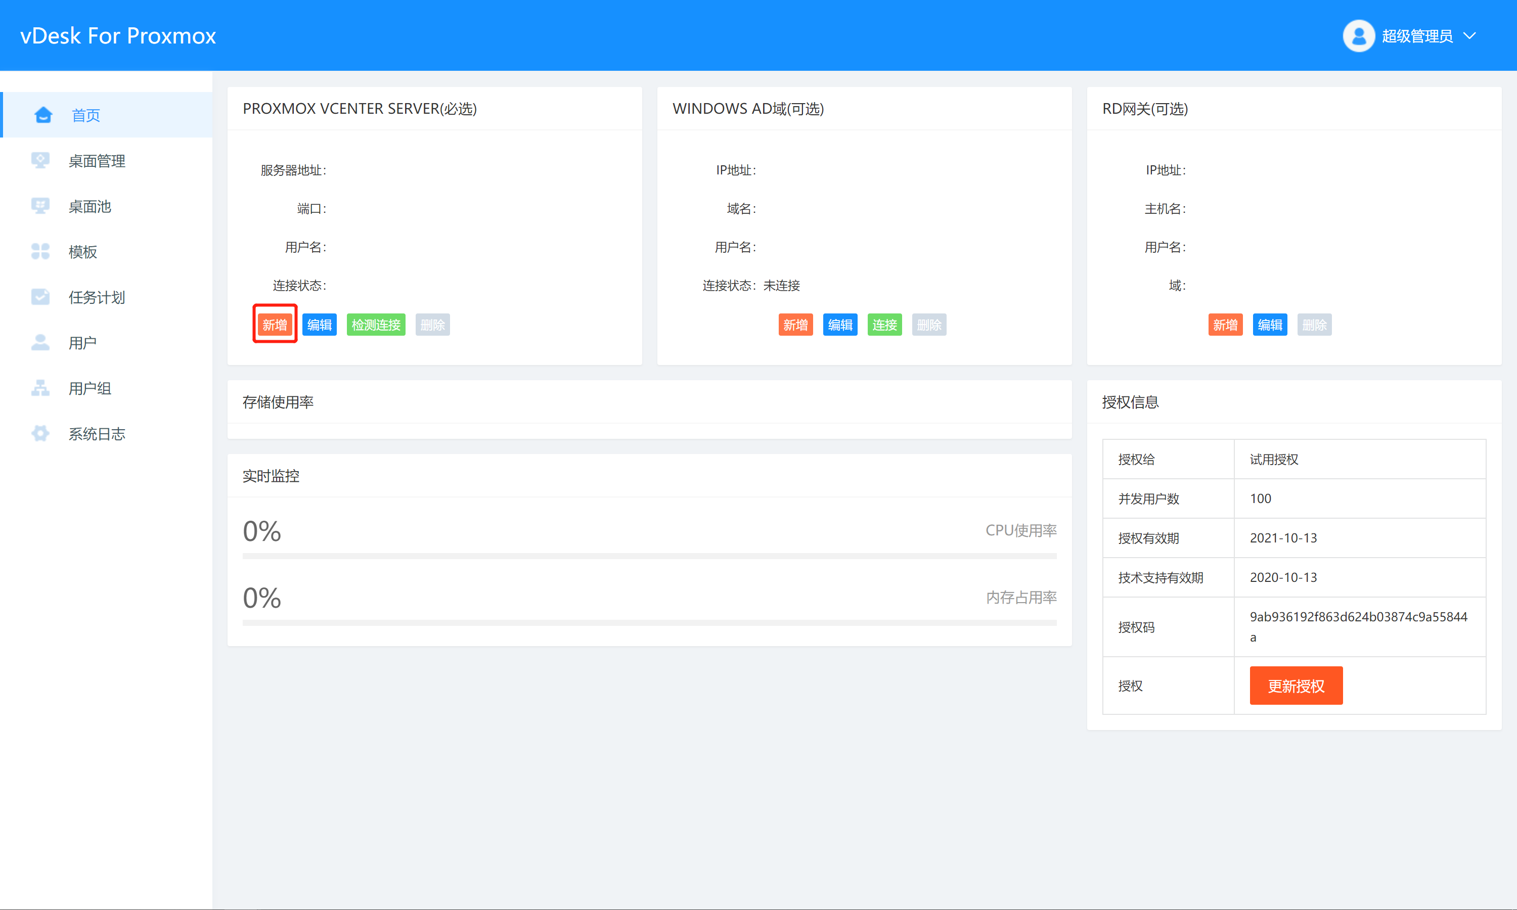Click the CPU 0% value
This screenshot has height=910, width=1517.
click(262, 531)
